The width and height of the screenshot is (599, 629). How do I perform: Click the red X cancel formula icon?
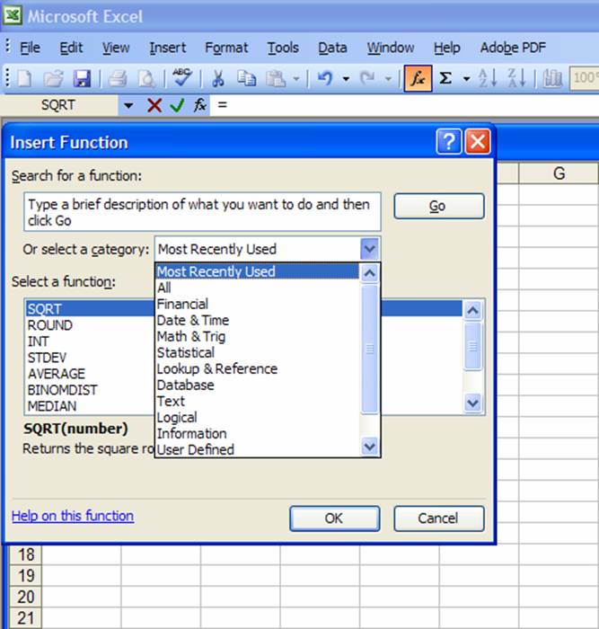click(154, 105)
